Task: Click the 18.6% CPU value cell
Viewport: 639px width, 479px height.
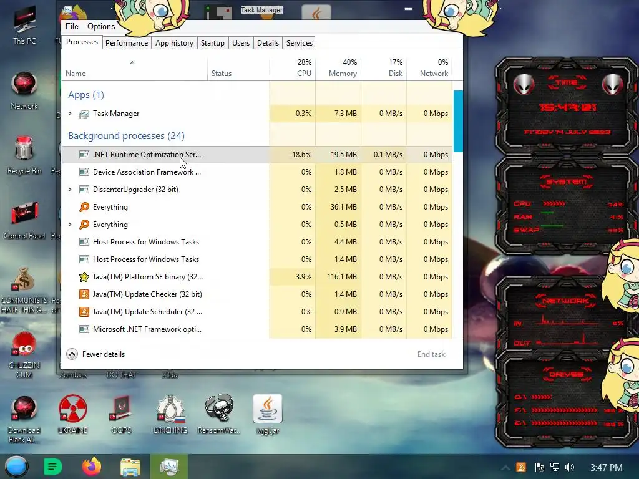Action: 293,155
